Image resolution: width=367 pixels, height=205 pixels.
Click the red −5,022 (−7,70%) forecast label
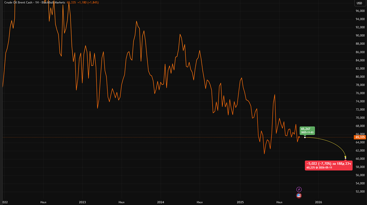click(328, 165)
